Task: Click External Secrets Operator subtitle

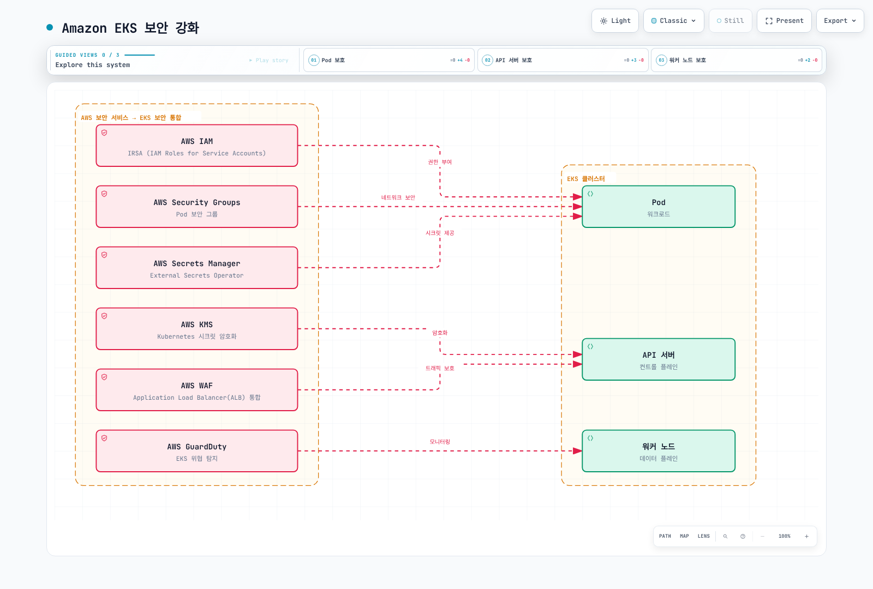Action: click(197, 275)
